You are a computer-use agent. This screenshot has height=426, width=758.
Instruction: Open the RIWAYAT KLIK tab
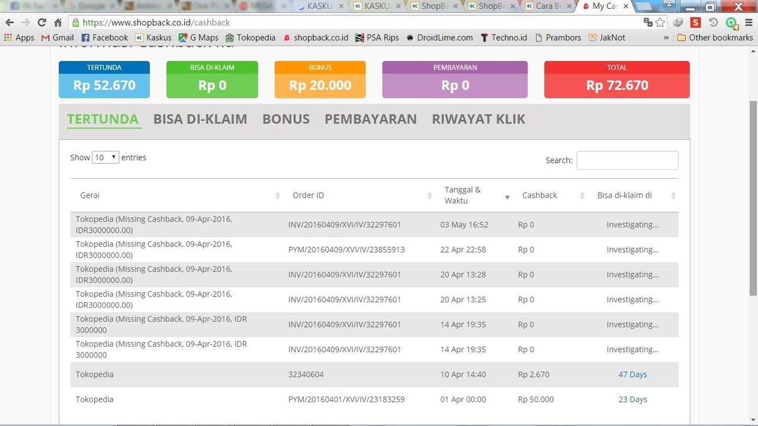(478, 119)
